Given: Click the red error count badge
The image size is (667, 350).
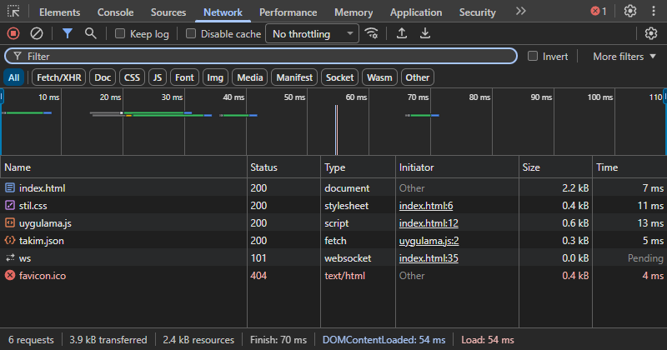Looking at the screenshot, I should pos(599,12).
